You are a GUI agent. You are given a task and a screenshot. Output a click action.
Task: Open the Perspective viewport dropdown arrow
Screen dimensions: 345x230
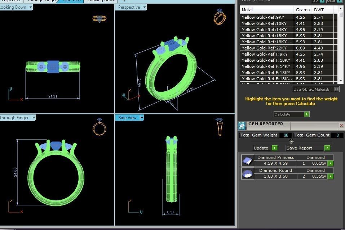pos(145,7)
